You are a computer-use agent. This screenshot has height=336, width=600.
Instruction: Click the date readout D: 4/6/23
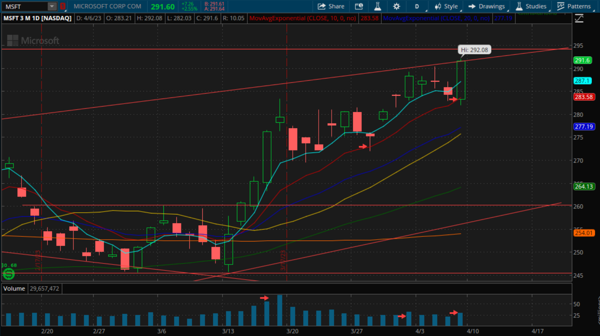89,18
